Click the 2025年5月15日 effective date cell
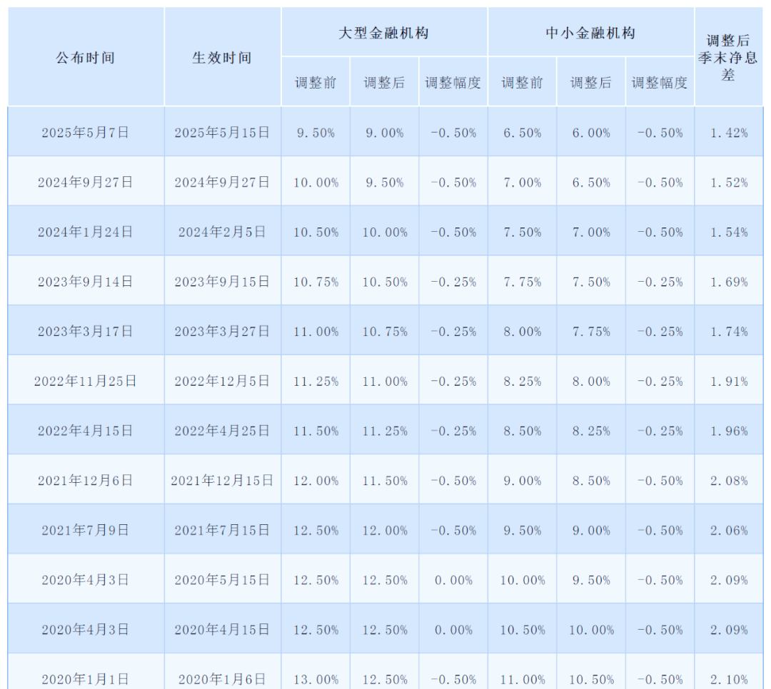Image resolution: width=771 pixels, height=689 pixels. [223, 132]
